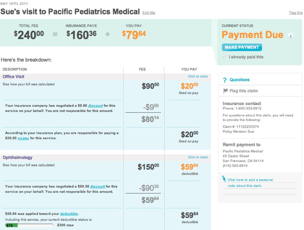
Task: Click the question mark icon near Questions
Action: [225, 80]
